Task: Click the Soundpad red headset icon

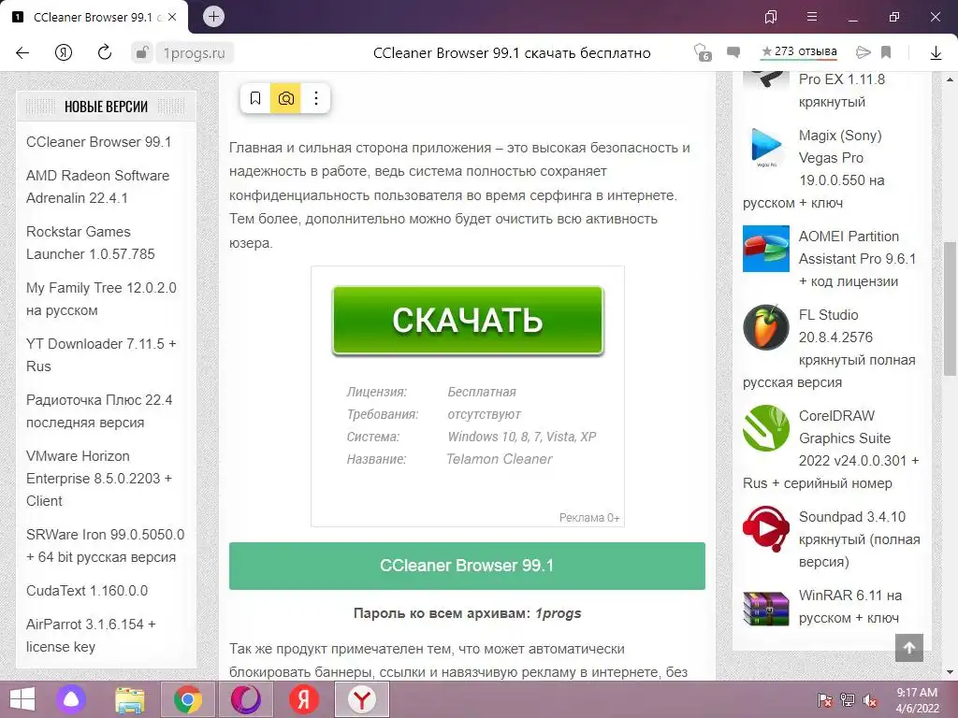Action: click(x=765, y=529)
